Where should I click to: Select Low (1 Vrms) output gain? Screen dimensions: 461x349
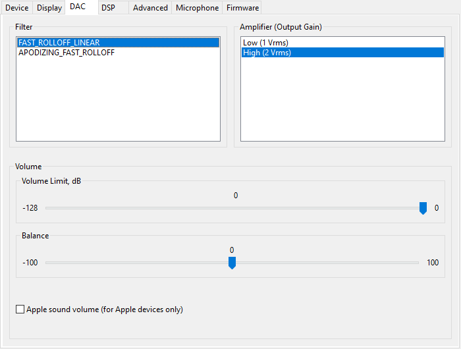(x=265, y=43)
